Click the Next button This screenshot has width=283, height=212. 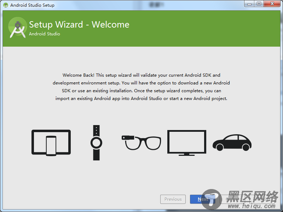(x=202, y=199)
